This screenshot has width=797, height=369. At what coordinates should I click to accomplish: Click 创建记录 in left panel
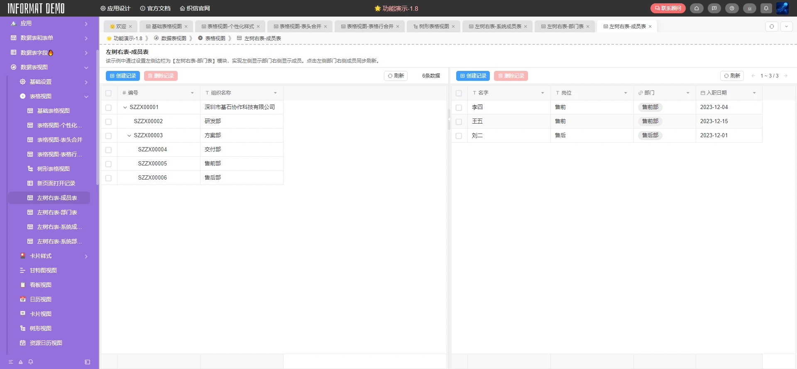pos(123,76)
